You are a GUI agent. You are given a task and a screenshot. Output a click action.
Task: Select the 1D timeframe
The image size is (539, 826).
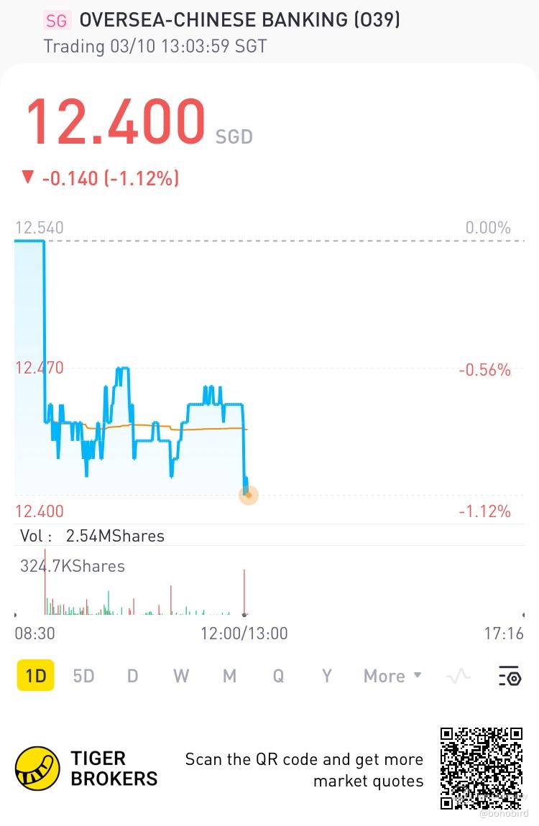(36, 675)
